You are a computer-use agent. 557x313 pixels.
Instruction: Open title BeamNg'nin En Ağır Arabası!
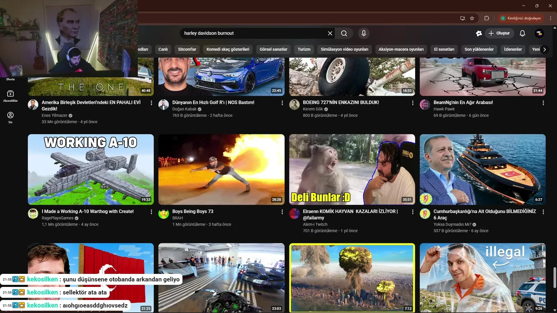463,103
